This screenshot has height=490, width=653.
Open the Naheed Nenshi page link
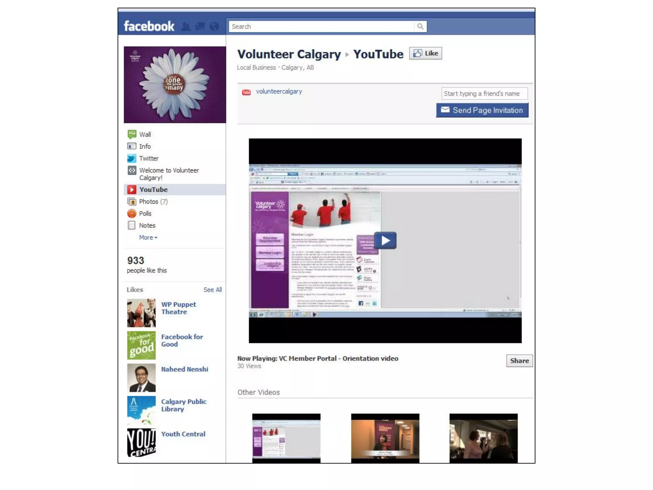pos(184,369)
